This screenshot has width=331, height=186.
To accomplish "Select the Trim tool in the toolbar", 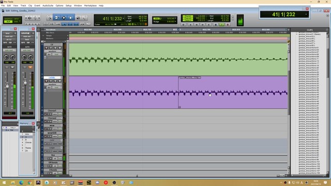I will (56, 18).
